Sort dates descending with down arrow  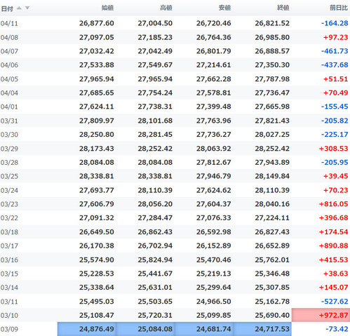[x=27, y=8]
